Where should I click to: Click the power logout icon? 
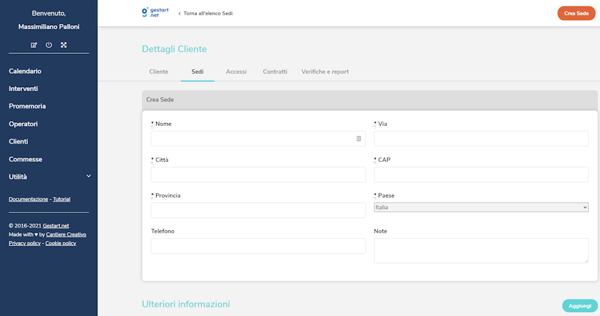pyautogui.click(x=49, y=45)
